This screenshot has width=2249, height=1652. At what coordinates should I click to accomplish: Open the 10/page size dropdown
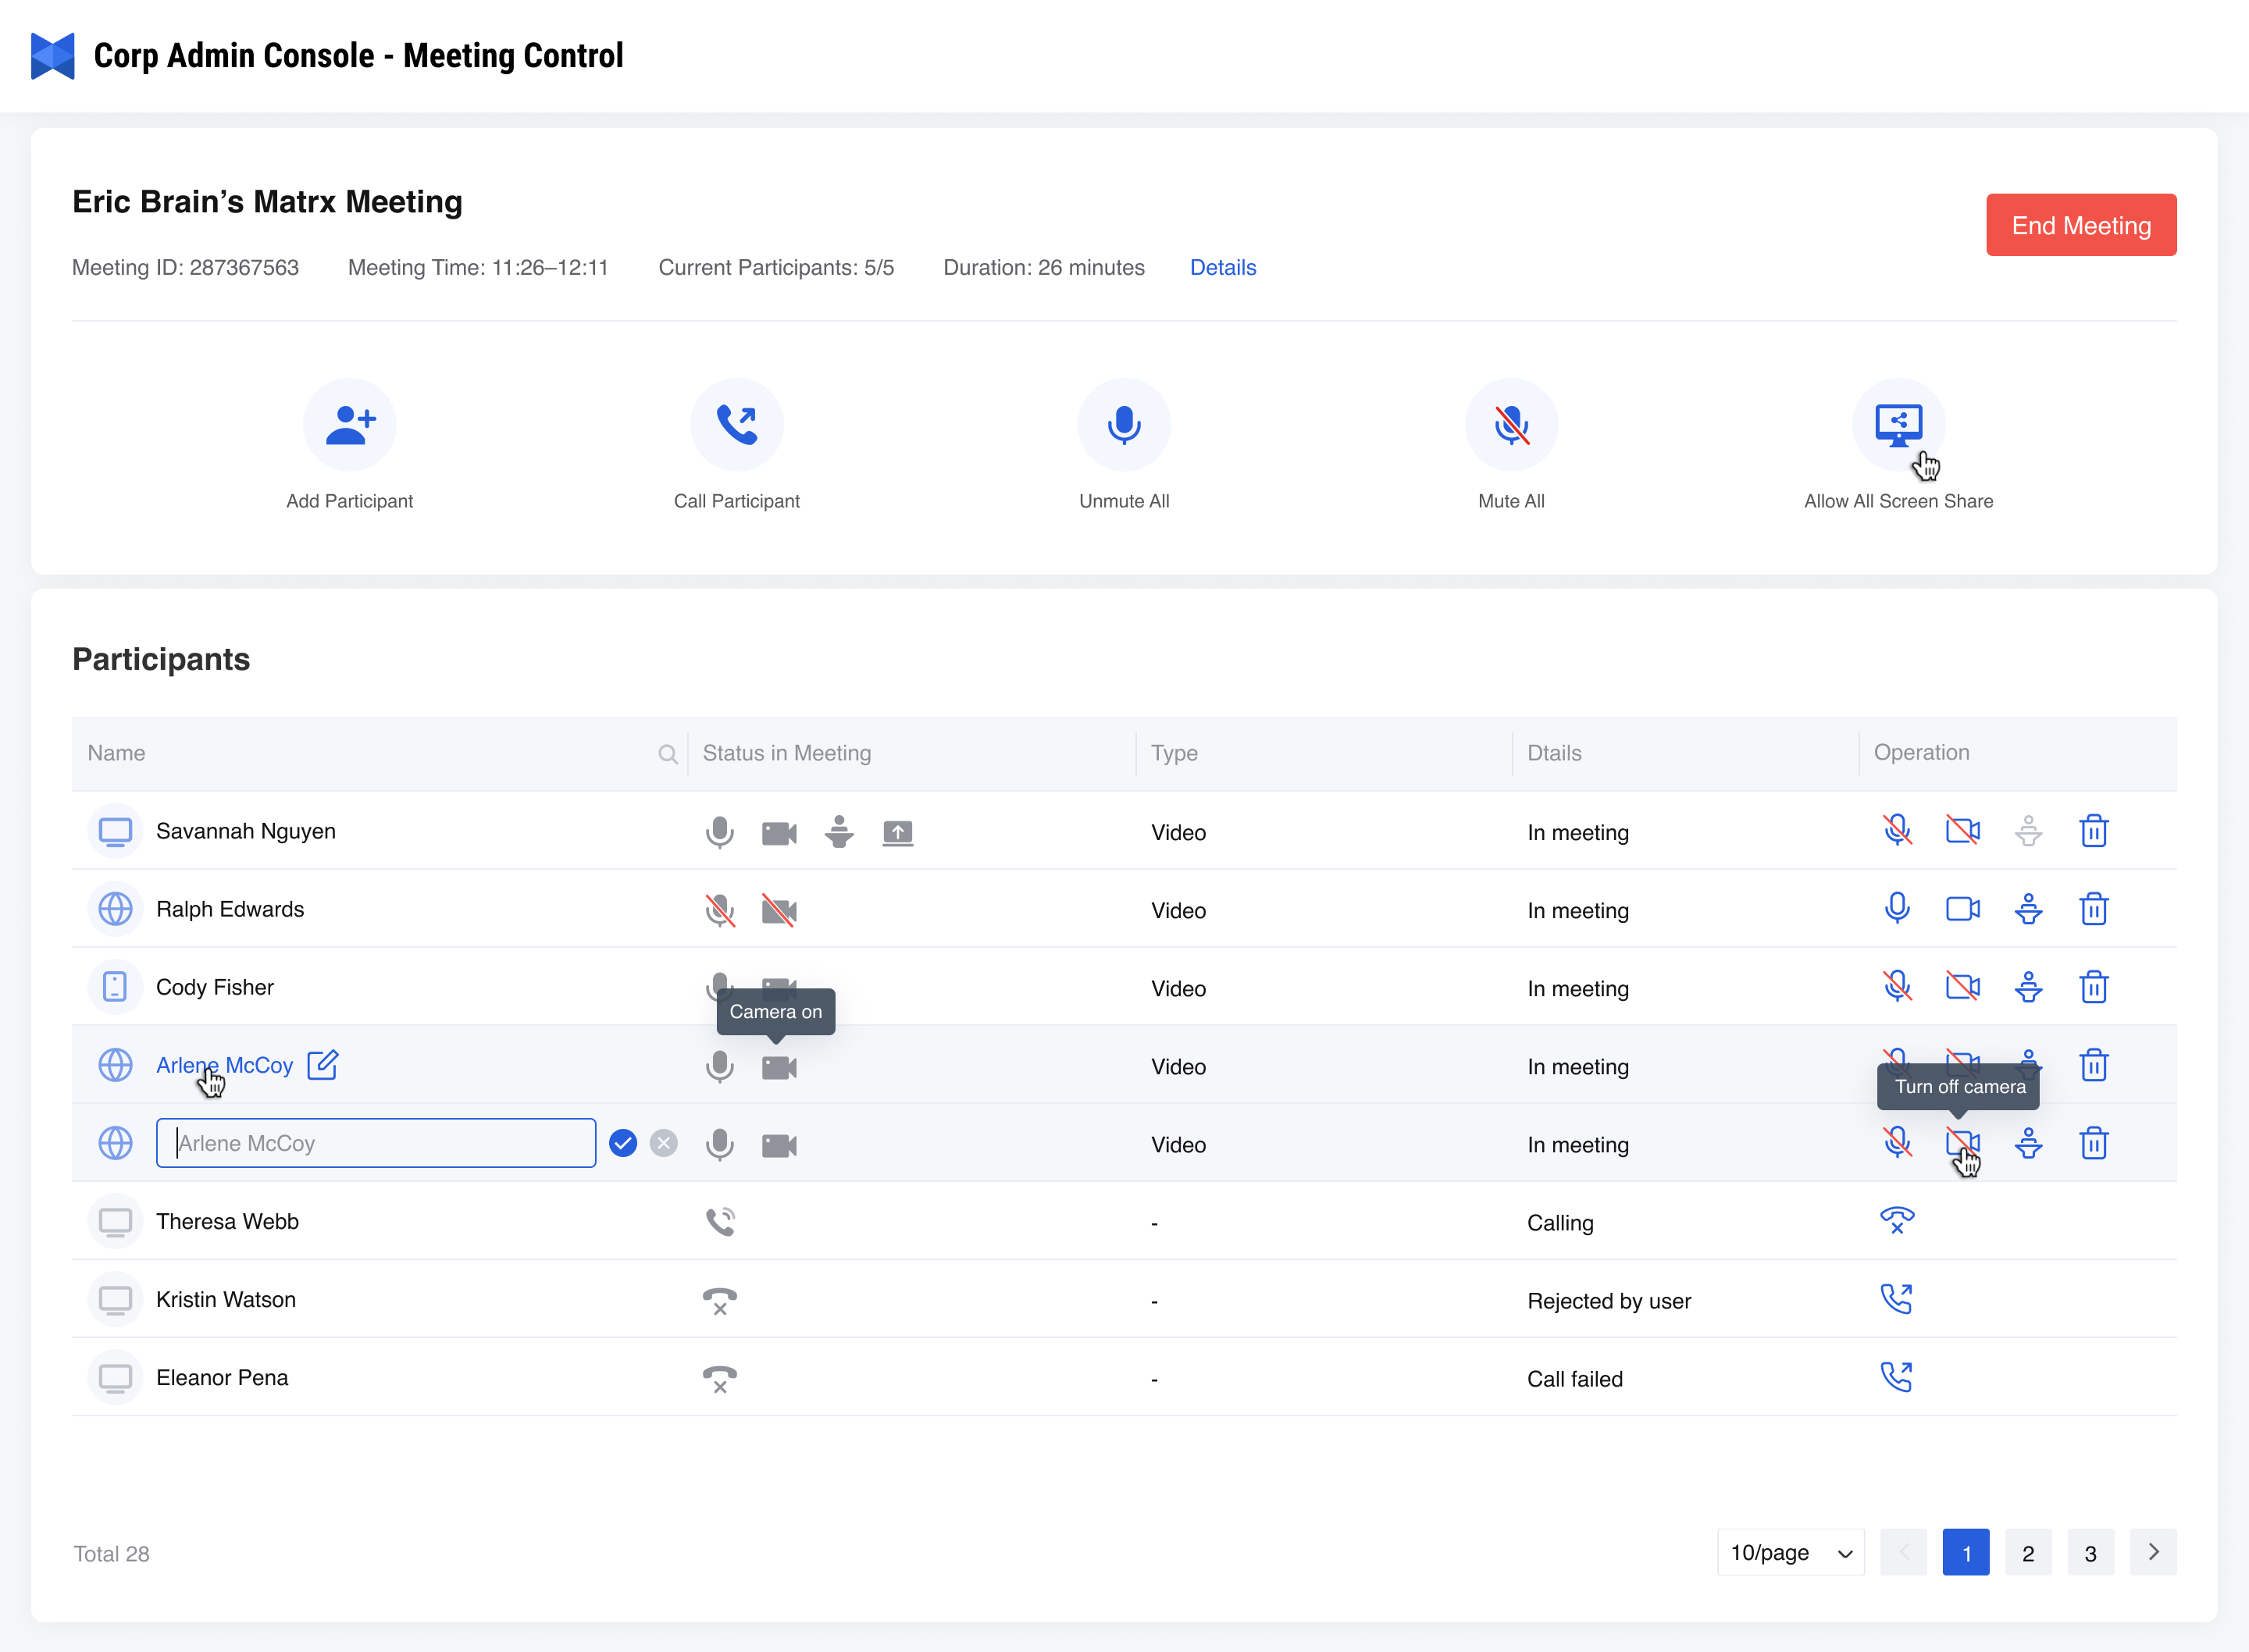click(x=1790, y=1553)
